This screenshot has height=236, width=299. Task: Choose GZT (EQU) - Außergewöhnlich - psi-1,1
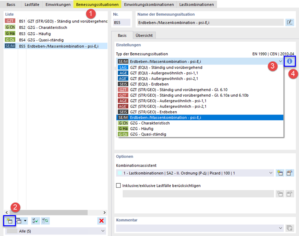click(200, 73)
